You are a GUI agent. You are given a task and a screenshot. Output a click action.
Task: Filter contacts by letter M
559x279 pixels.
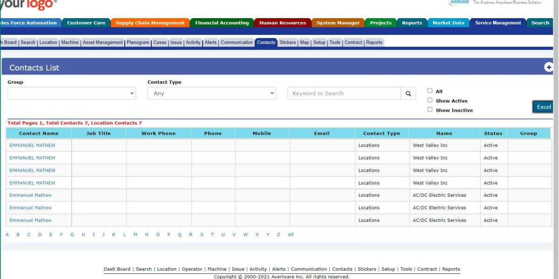coord(135,235)
